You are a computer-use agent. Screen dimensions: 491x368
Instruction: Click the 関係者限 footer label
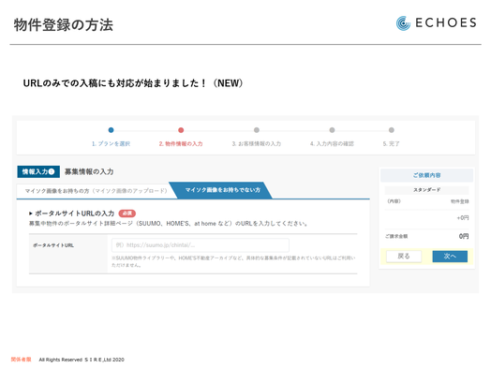click(21, 360)
